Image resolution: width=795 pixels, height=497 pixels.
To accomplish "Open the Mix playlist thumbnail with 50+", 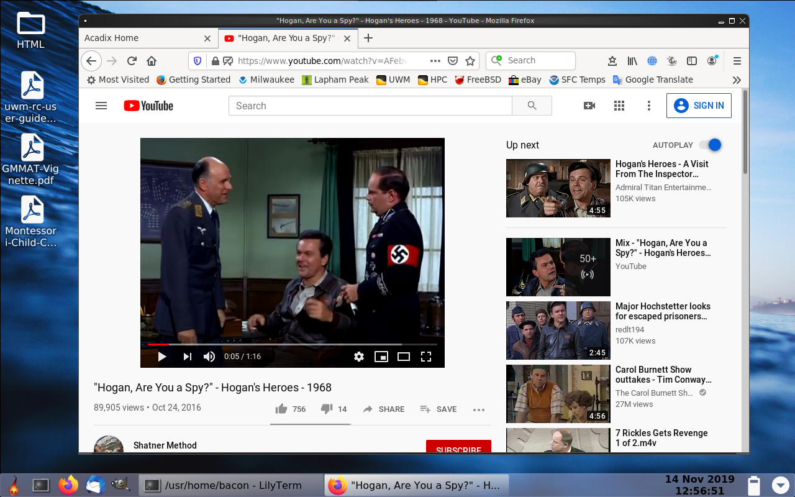I will click(558, 267).
